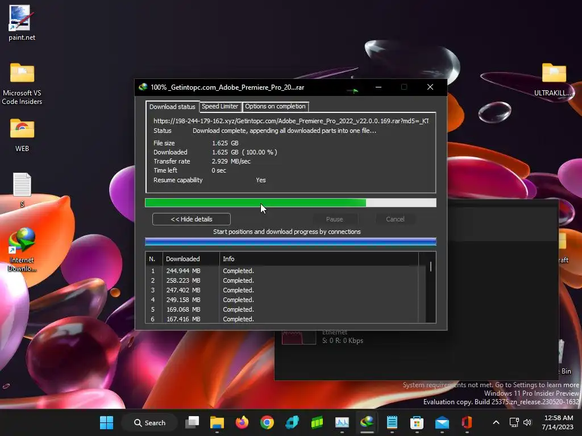Viewport: 582px width, 436px height.
Task: Open the ULTRAKILL folder on desktop
Action: click(x=554, y=79)
